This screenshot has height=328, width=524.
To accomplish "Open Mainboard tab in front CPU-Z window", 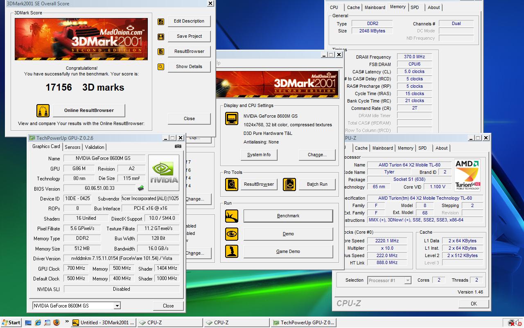I will [383, 148].
